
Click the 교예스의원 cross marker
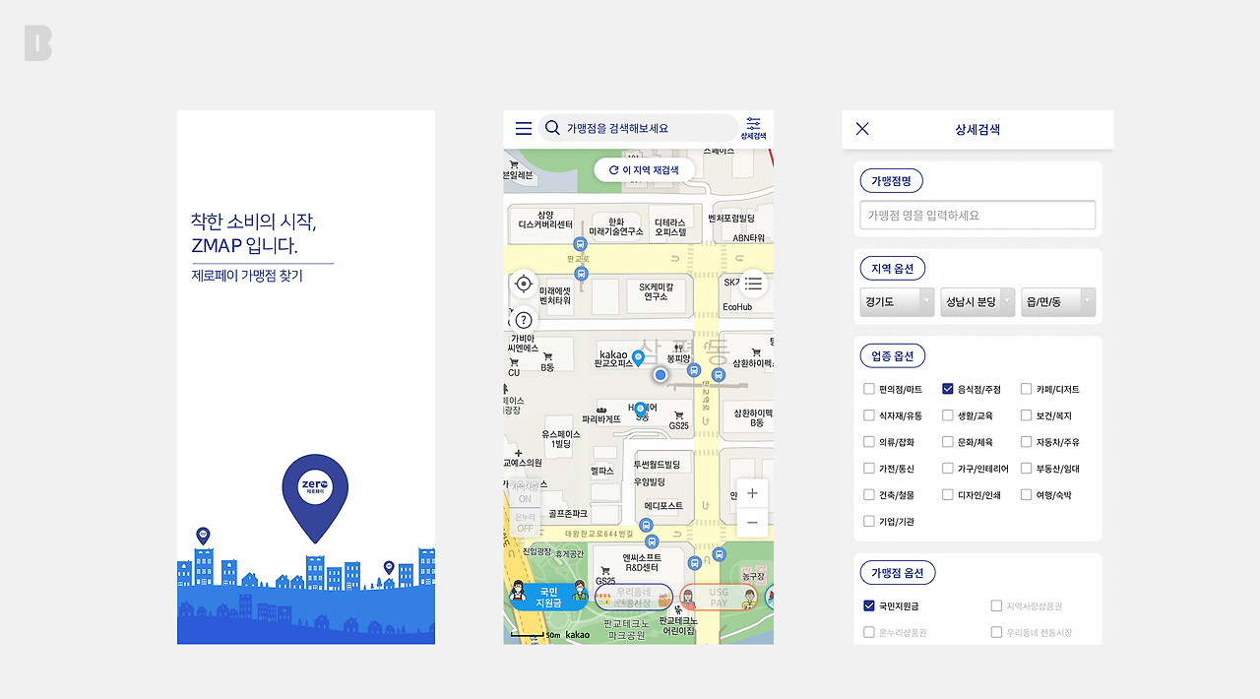coord(519,453)
